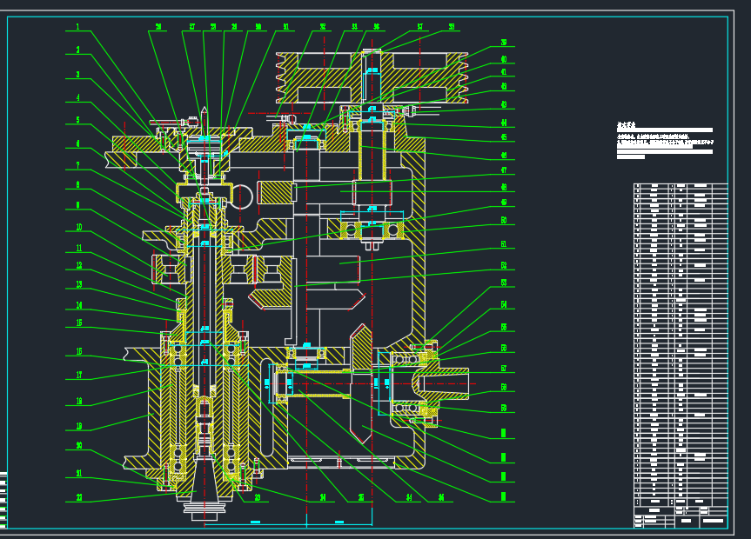Pick part label 11 callout
The height and width of the screenshot is (539, 751).
pos(79,248)
